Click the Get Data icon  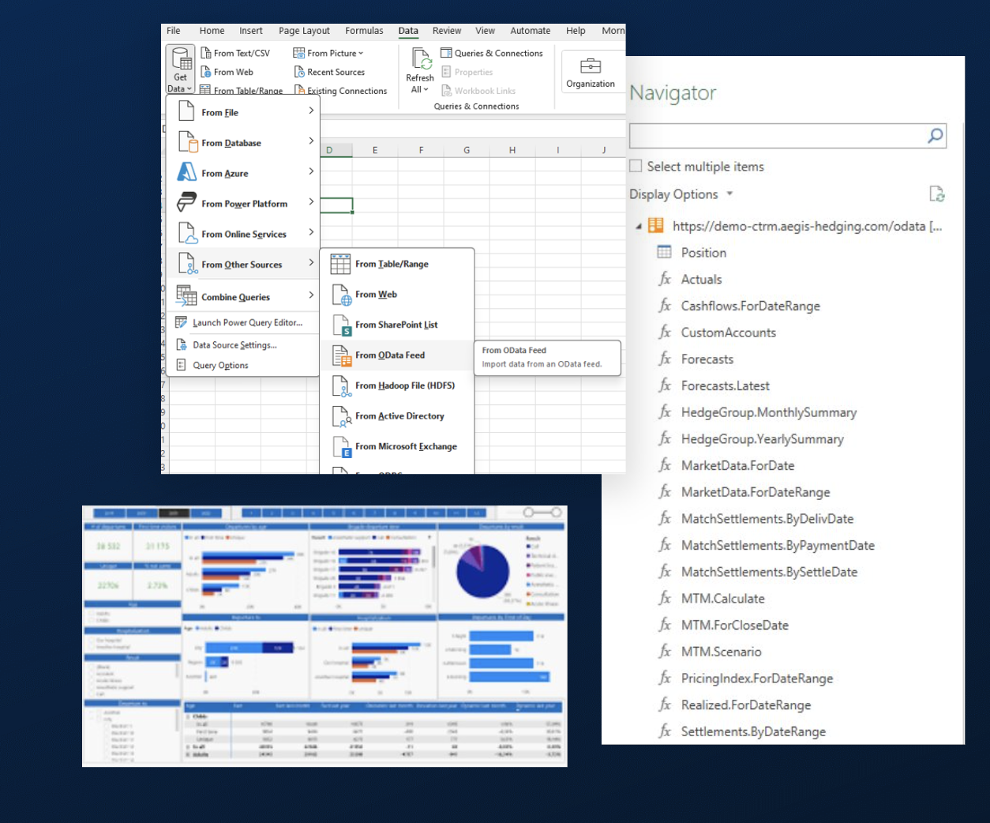181,62
